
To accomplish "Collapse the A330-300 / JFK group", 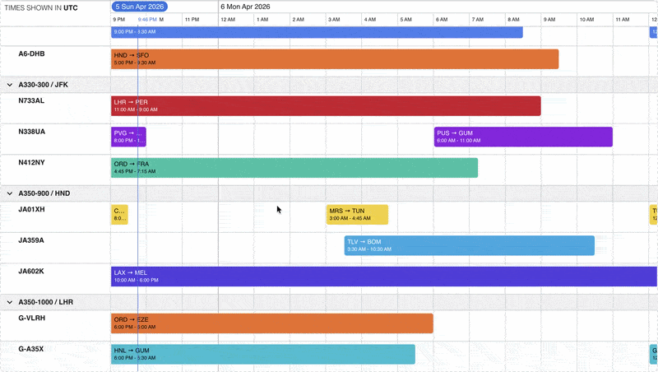I will (10, 85).
